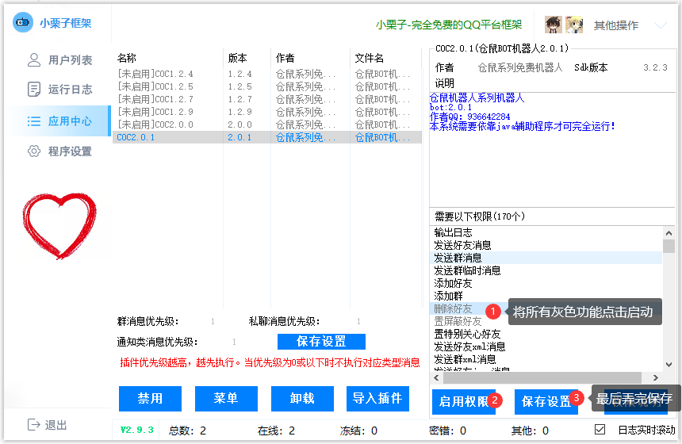Click the 其他操作 label
The height and width of the screenshot is (444, 682).
tap(616, 25)
